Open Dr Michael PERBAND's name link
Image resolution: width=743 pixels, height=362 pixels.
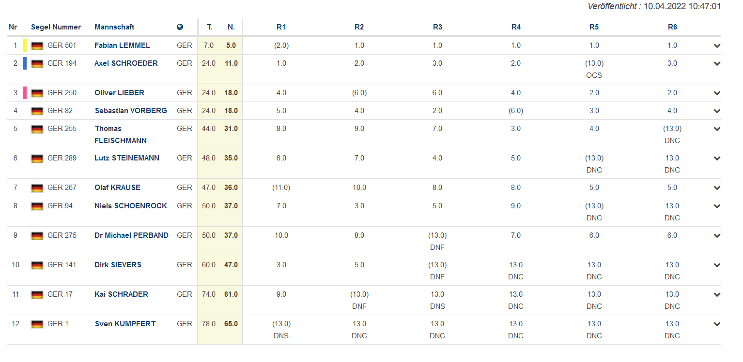131,235
